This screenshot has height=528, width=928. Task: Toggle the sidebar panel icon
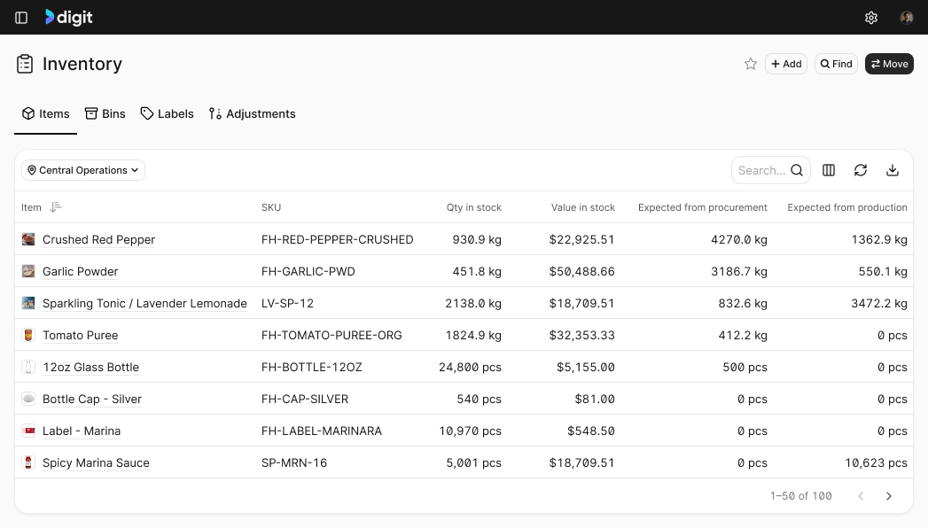tap(21, 18)
